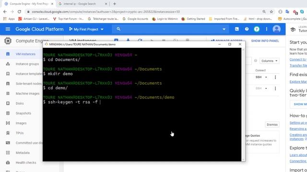
Task: Expand the greyed-out SSH dropdown arrow
Action: [266, 88]
